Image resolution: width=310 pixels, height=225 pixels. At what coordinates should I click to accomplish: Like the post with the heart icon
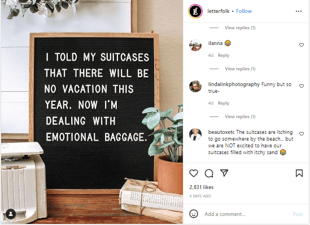[194, 173]
